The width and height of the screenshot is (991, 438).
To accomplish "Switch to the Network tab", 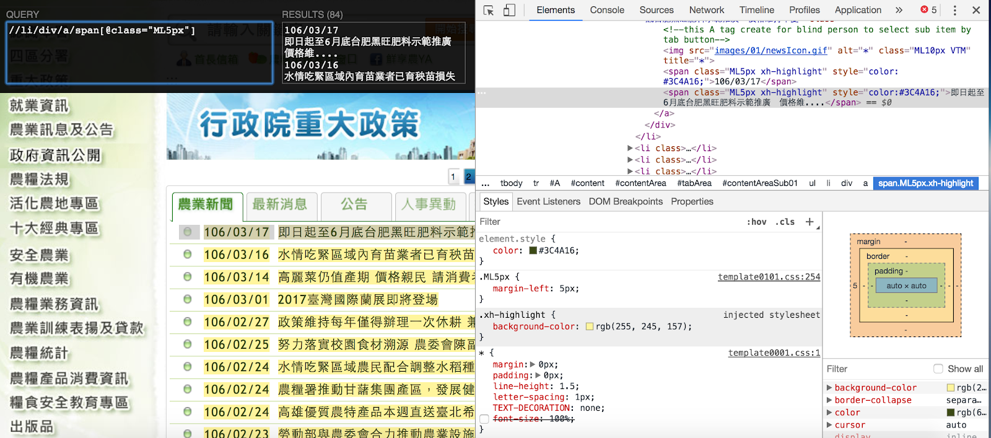I will pyautogui.click(x=707, y=10).
